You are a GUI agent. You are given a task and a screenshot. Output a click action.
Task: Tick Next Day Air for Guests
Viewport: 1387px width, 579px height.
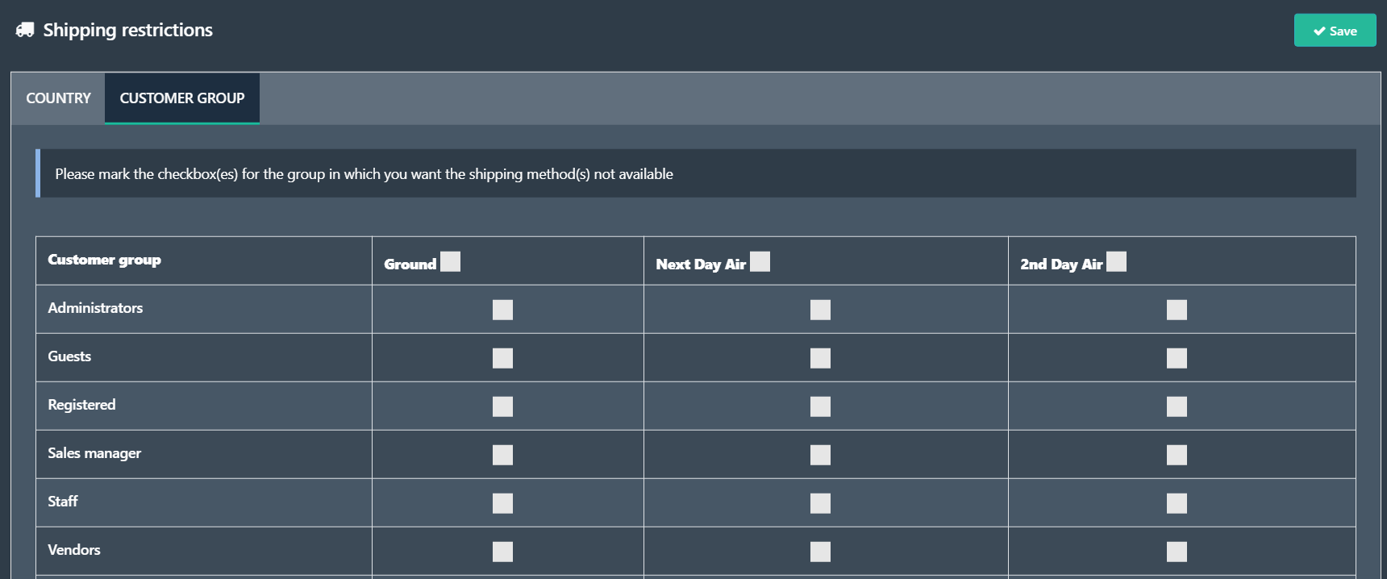820,358
